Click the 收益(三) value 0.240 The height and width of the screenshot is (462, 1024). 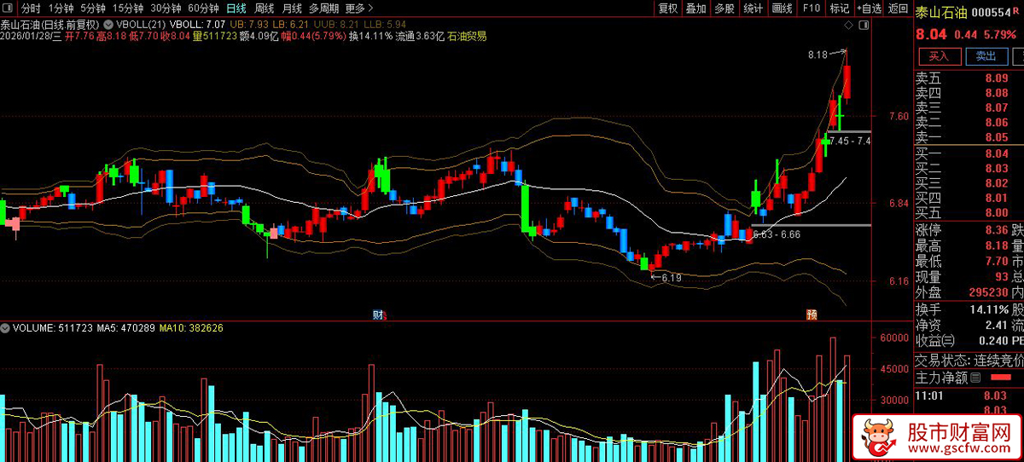(992, 340)
